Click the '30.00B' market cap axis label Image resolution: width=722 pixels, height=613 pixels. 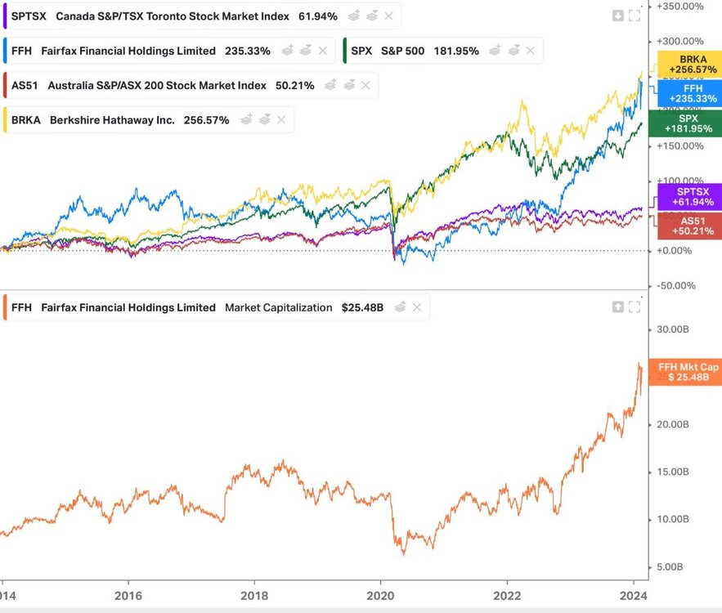pyautogui.click(x=673, y=329)
